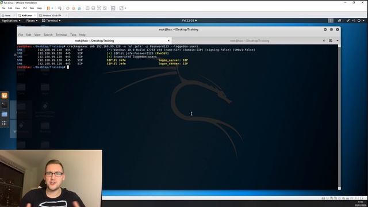Click workspace indicator in Kali top bar
368x207 pixels.
click(x=331, y=21)
